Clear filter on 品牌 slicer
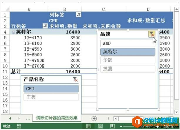The image size is (180, 130). (152, 34)
